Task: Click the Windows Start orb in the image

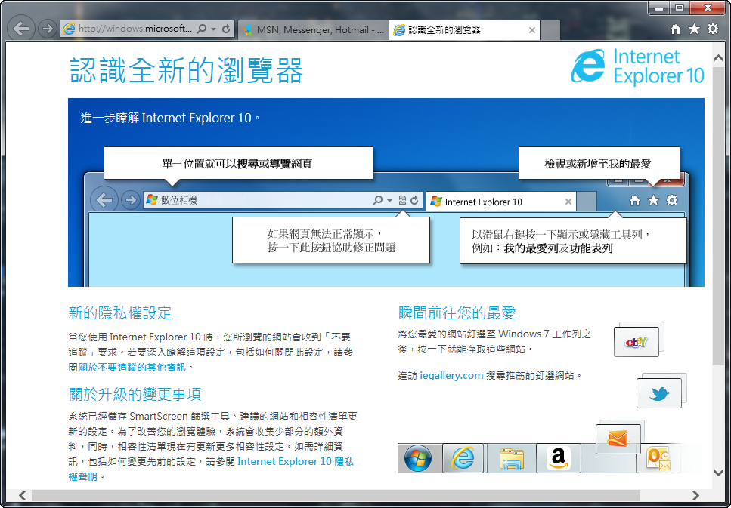Action: [418, 458]
